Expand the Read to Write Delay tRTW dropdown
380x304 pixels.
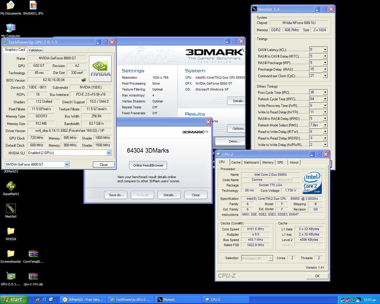coord(325,132)
